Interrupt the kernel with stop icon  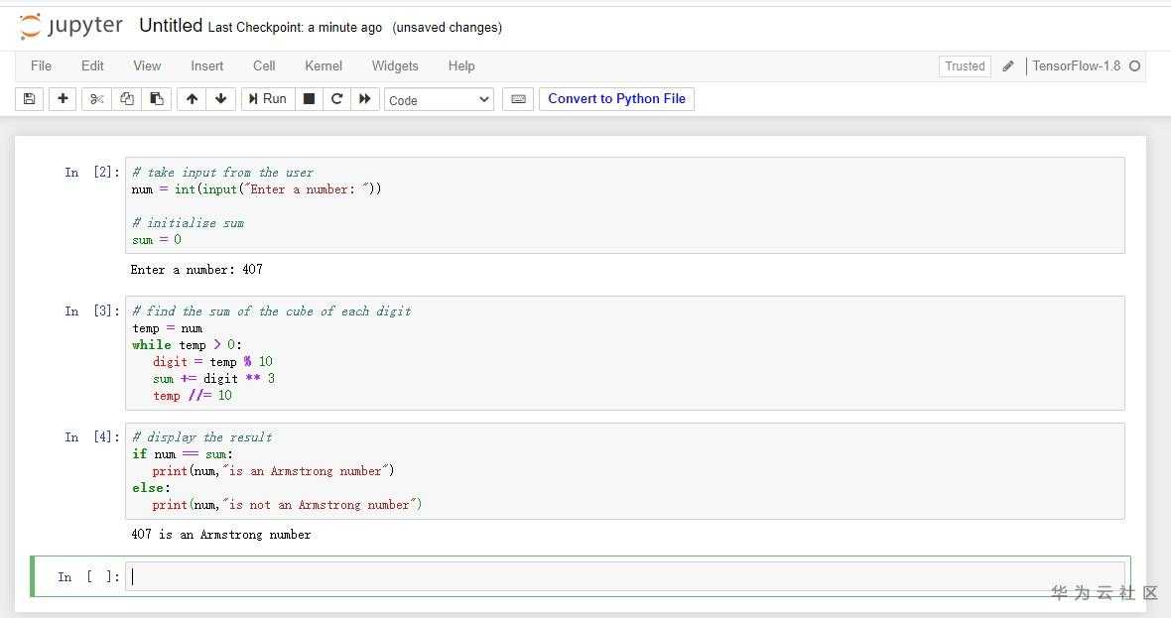click(309, 99)
